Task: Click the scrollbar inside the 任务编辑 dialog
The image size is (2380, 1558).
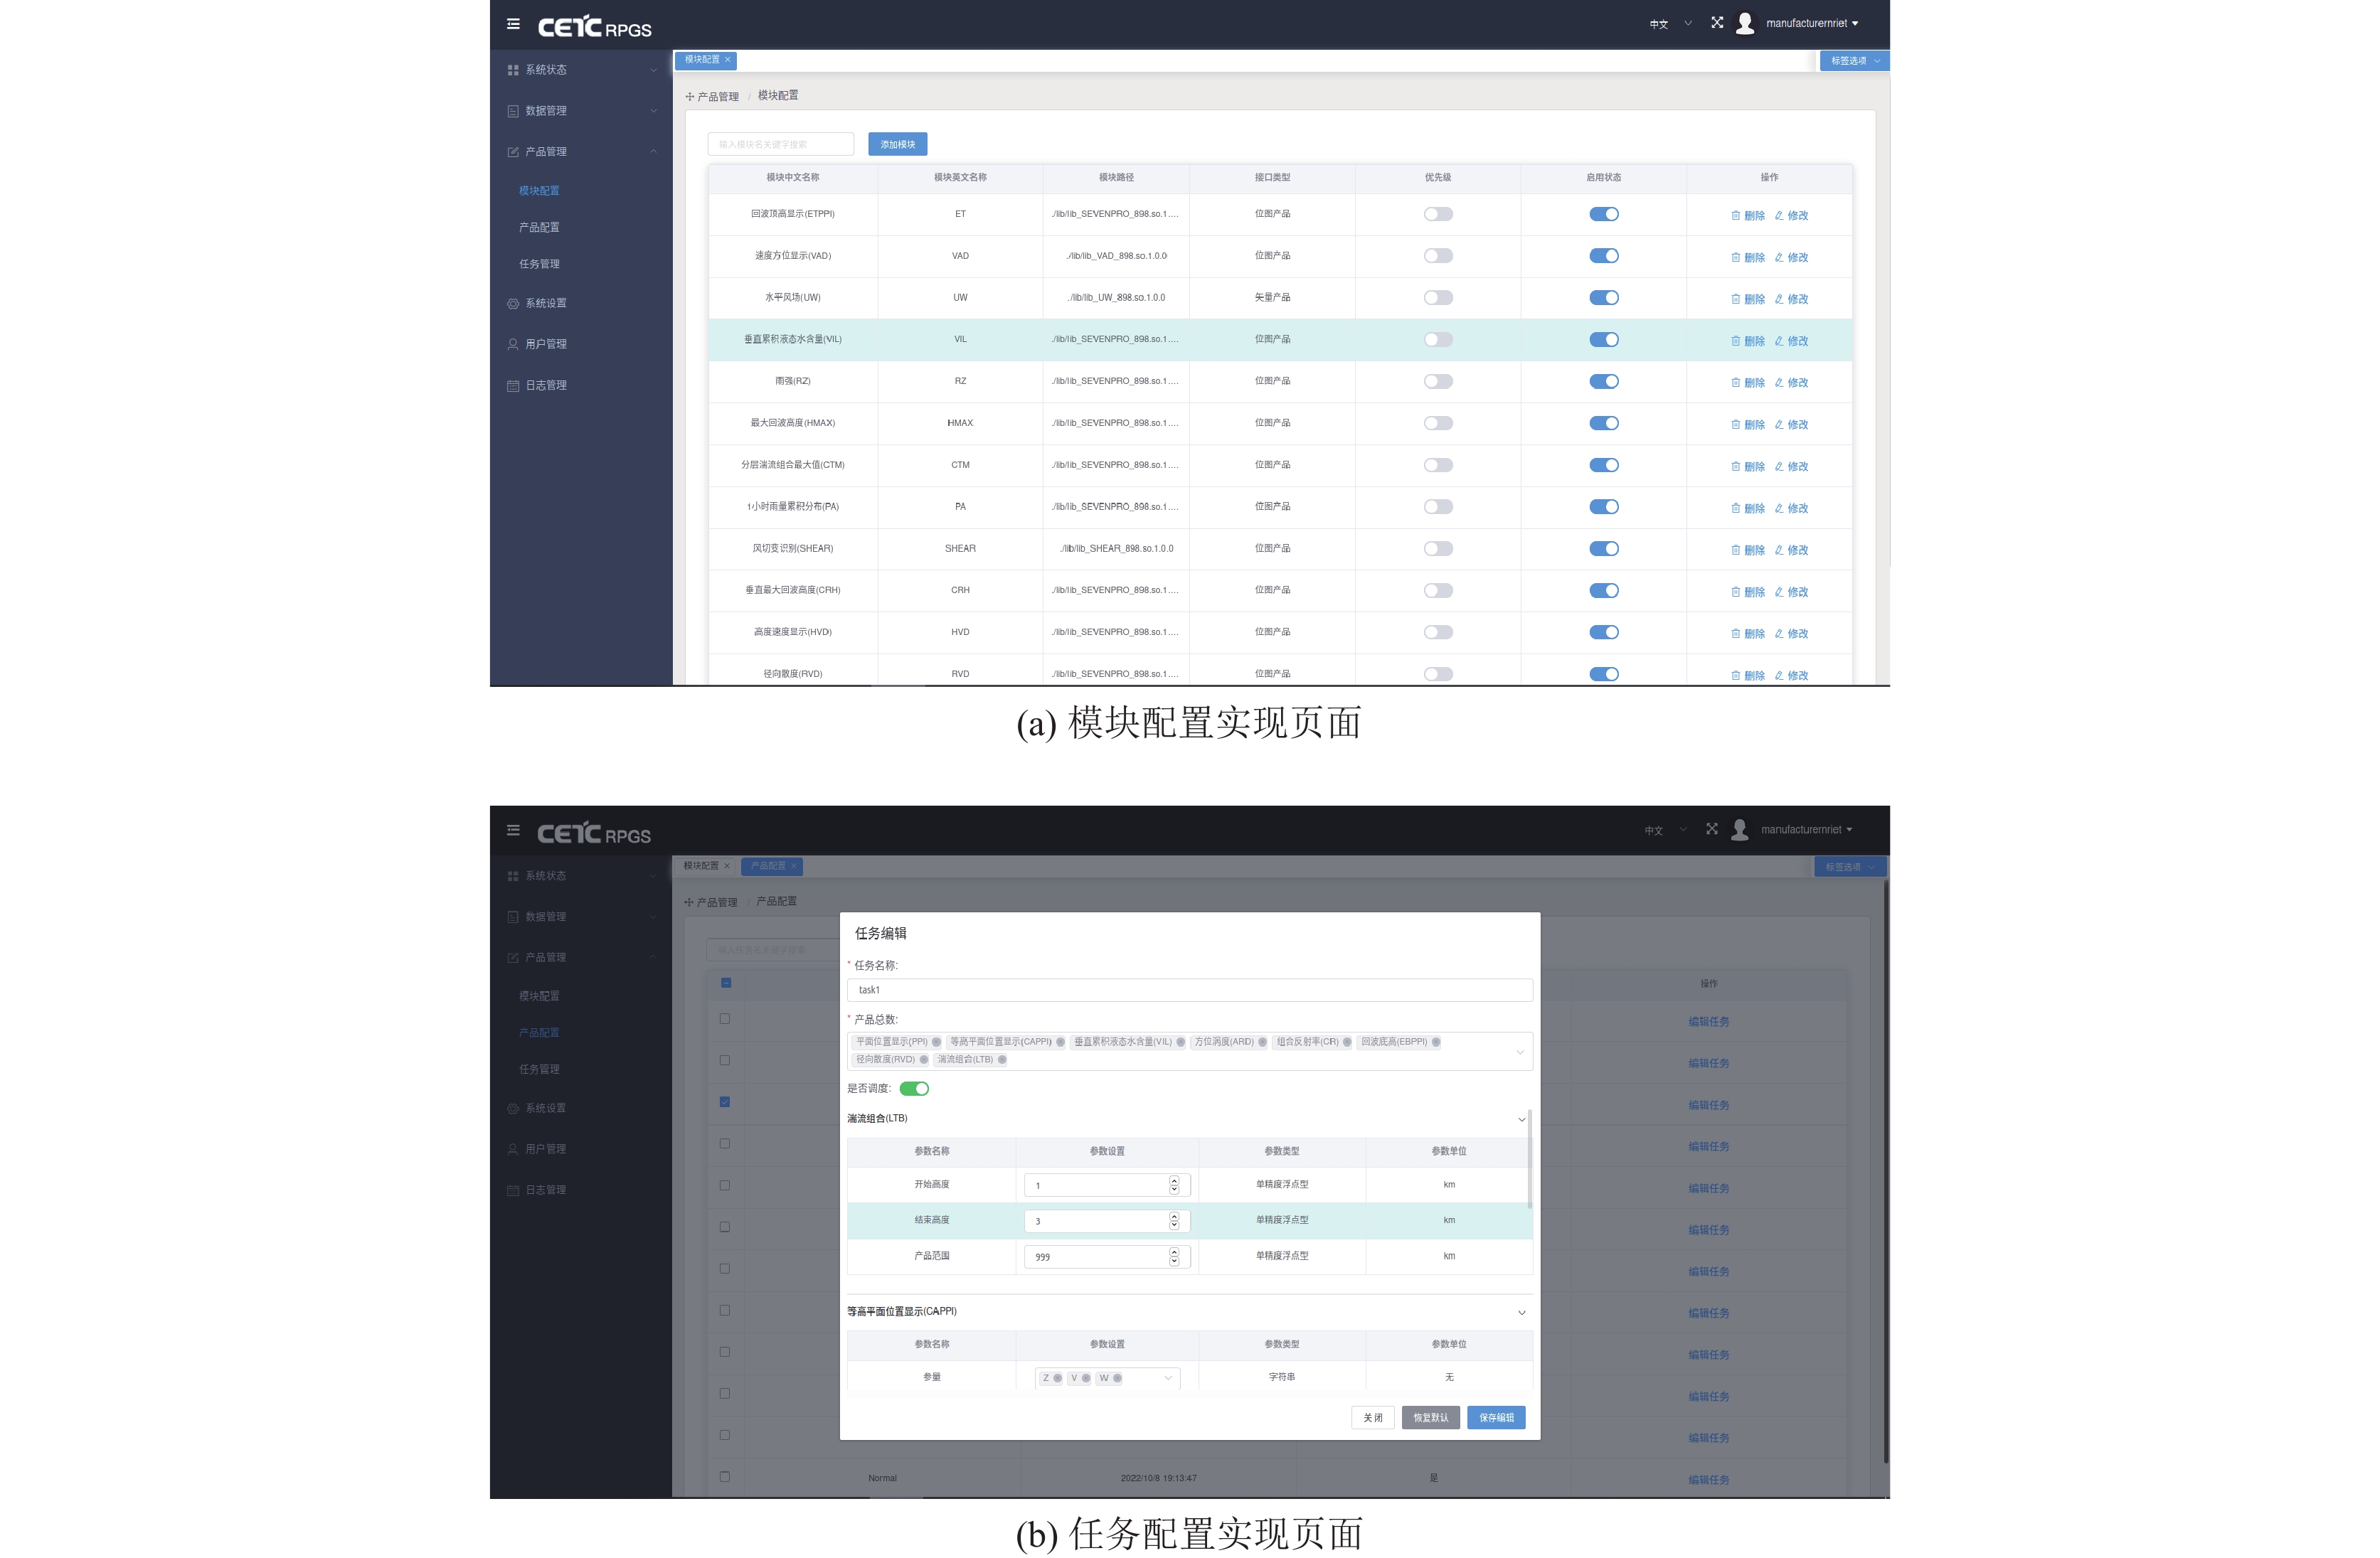Action: (x=1530, y=1160)
